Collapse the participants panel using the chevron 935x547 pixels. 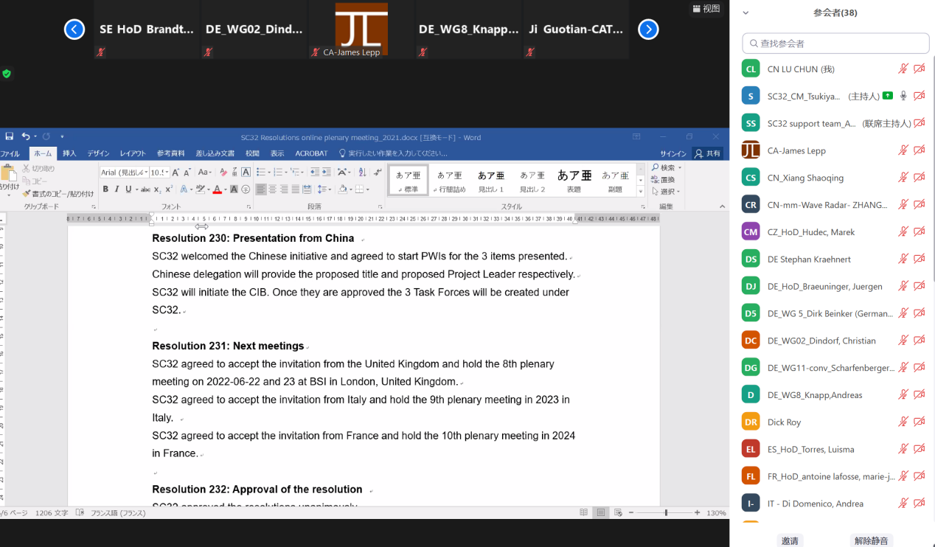pos(745,13)
